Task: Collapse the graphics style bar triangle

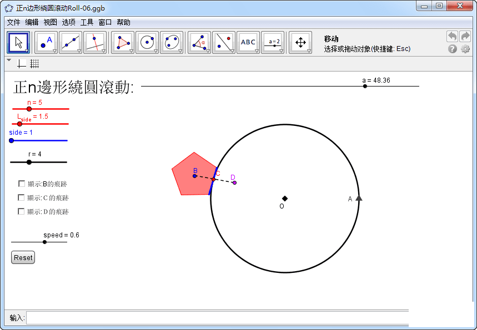Action: point(9,60)
